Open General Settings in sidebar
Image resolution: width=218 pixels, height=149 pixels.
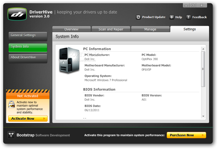(28, 36)
